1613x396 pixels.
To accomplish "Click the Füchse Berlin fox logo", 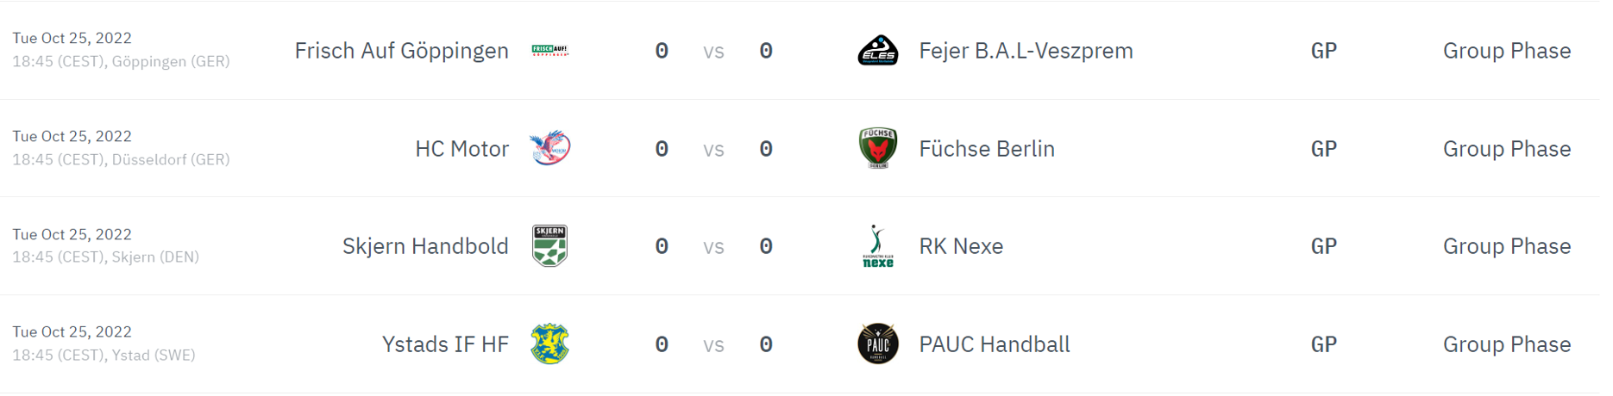I will (878, 148).
